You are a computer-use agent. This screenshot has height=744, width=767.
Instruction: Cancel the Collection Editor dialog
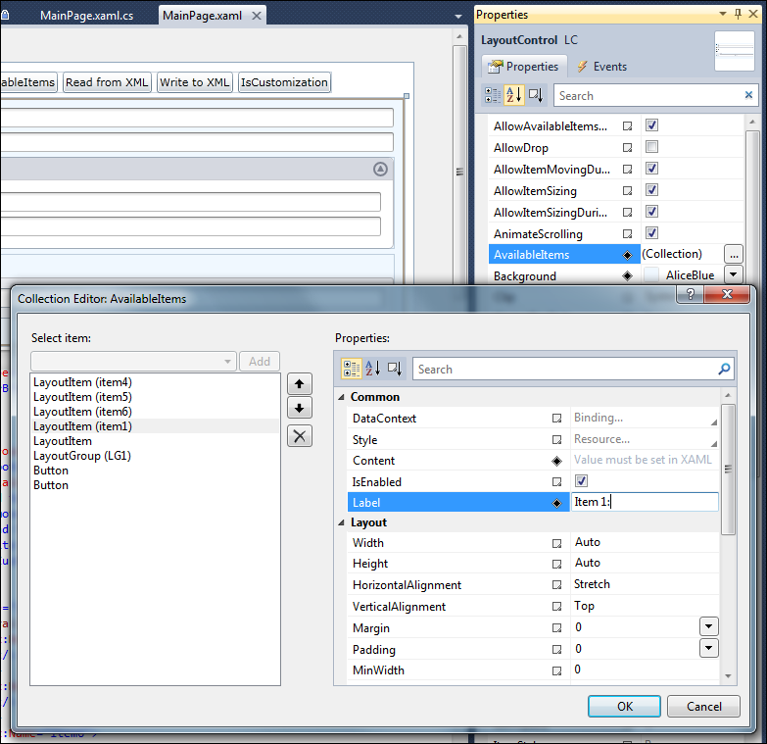coord(703,707)
